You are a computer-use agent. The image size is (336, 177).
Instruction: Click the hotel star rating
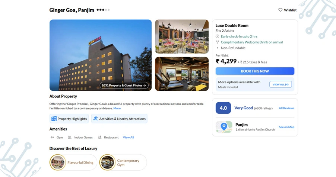pos(103,10)
